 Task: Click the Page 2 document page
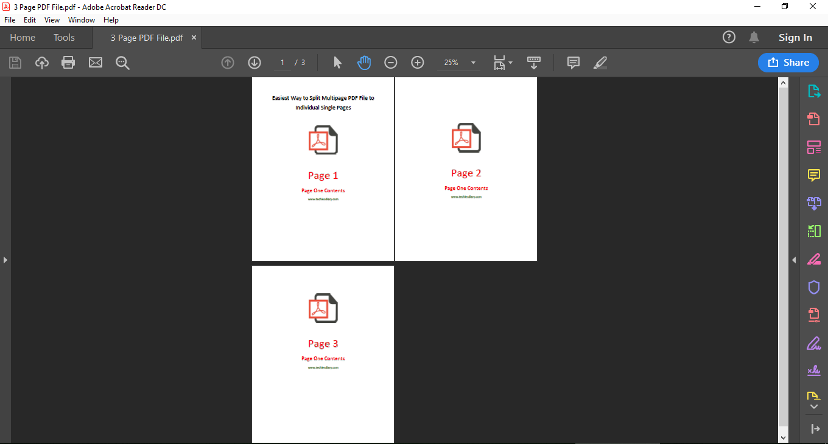point(466,169)
